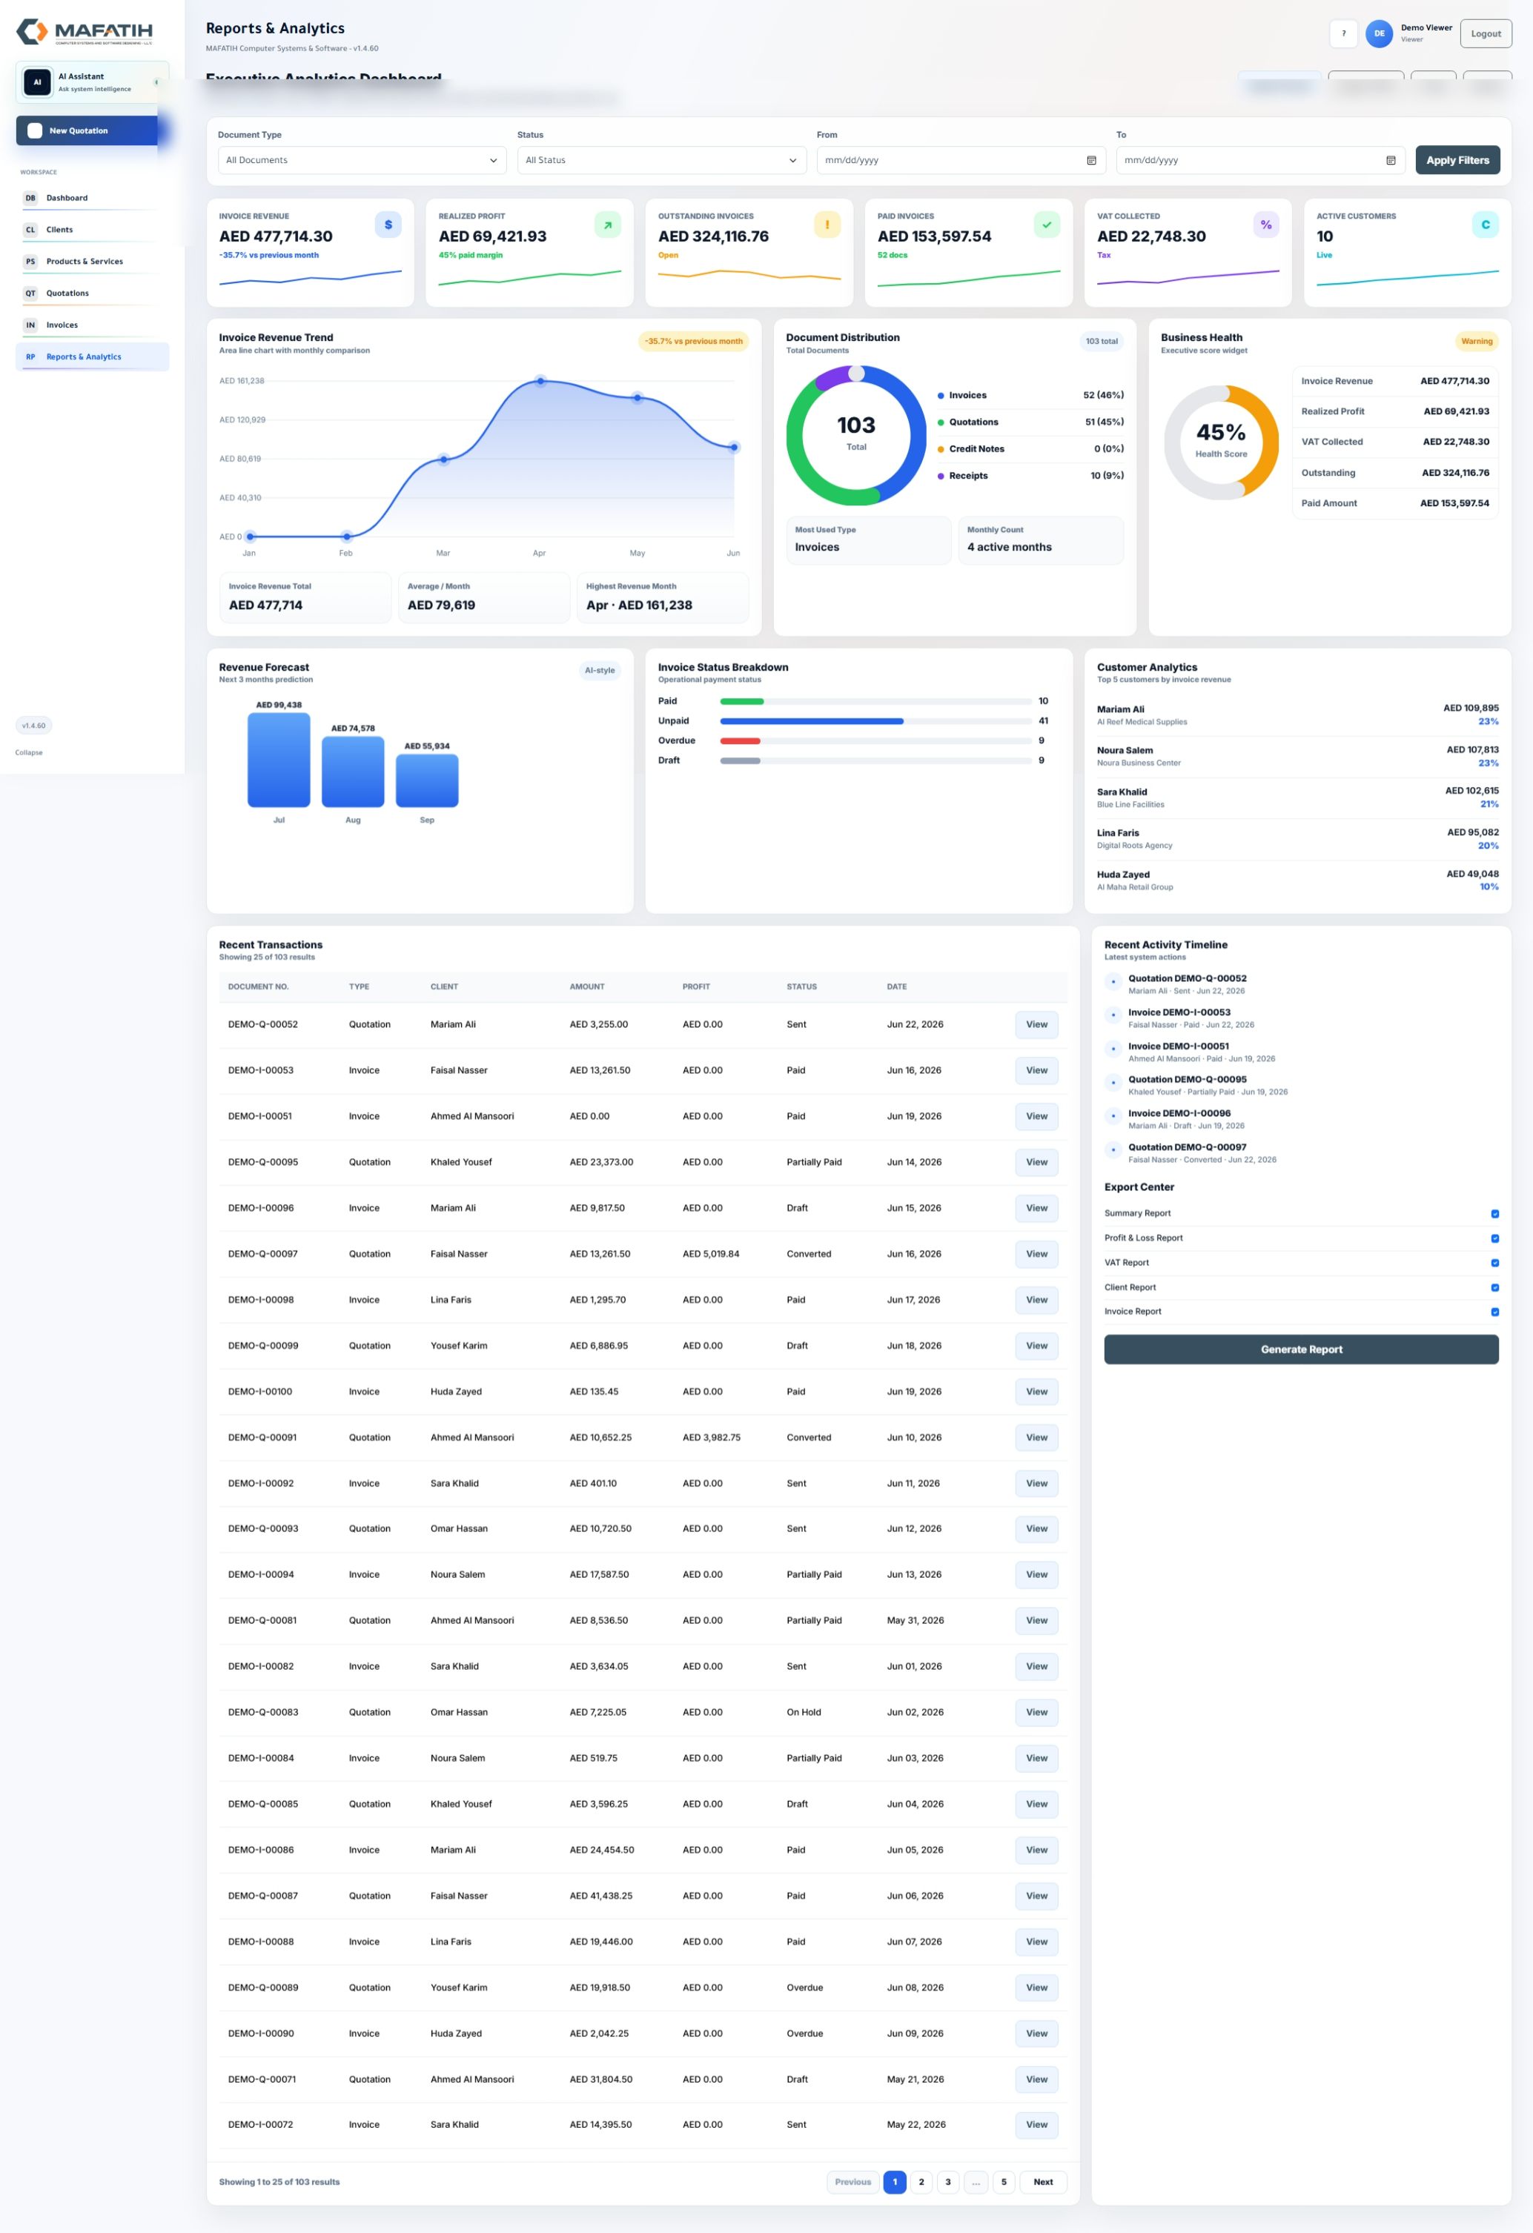
Task: Click the MAFATIH logo
Action: (85, 32)
